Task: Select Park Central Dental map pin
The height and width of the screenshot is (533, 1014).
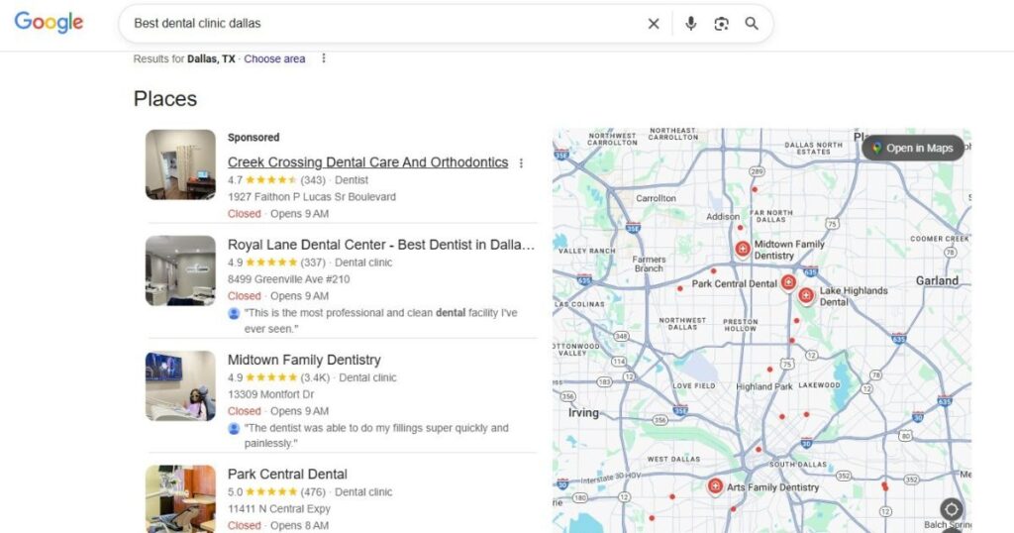Action: (787, 282)
